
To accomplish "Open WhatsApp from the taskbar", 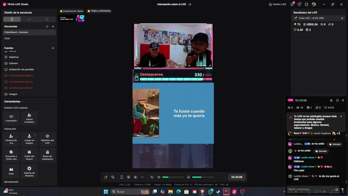I will (210, 192).
